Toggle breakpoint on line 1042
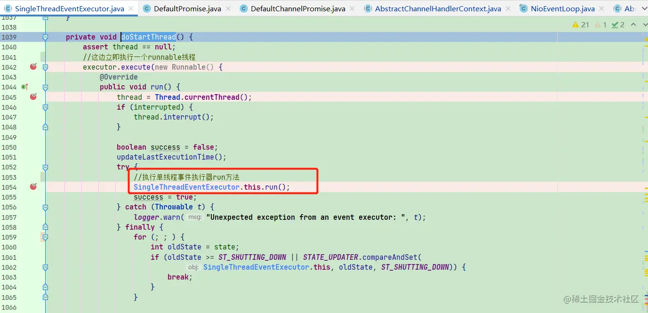 (33, 67)
